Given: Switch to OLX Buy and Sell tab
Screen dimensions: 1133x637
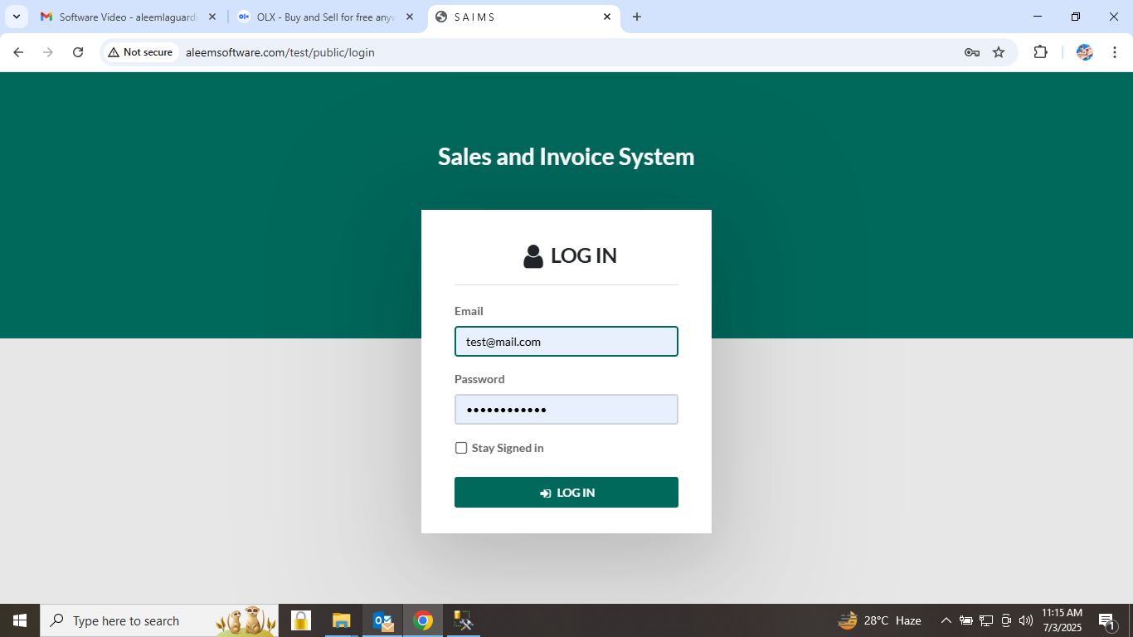Looking at the screenshot, I should click(325, 17).
